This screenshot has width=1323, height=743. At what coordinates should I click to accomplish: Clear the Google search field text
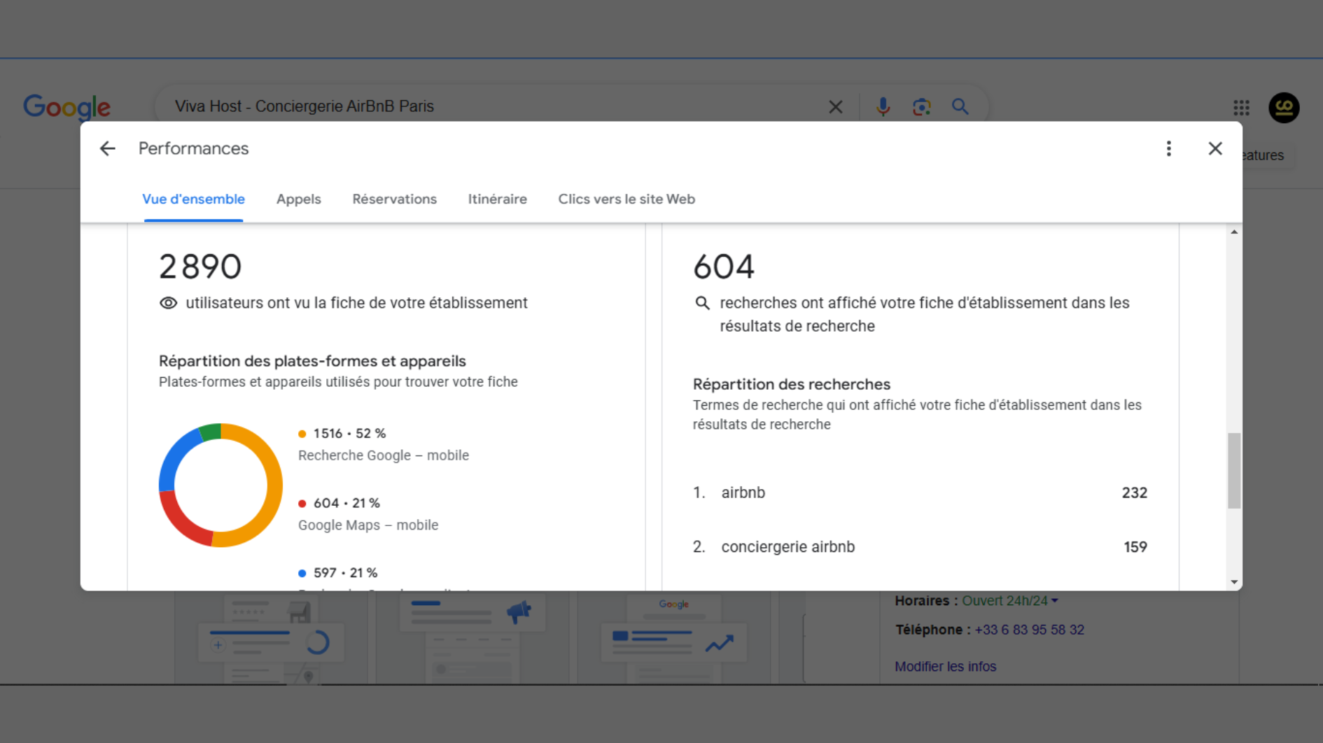(x=835, y=107)
